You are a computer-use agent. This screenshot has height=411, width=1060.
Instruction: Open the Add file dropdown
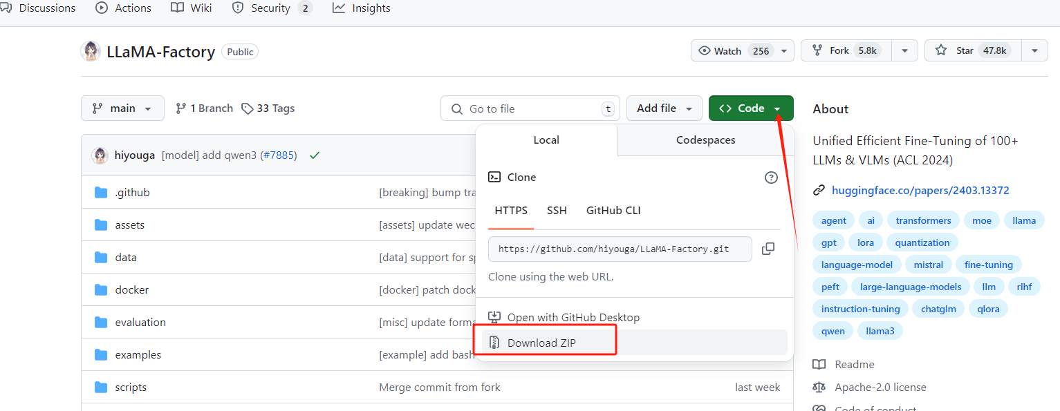664,108
